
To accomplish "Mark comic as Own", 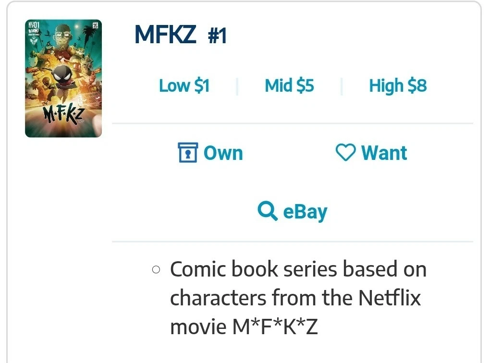I will click(210, 153).
